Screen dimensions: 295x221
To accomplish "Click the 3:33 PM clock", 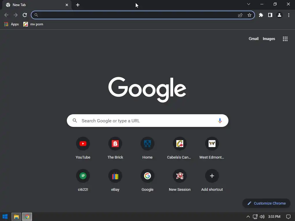I will (274, 217).
